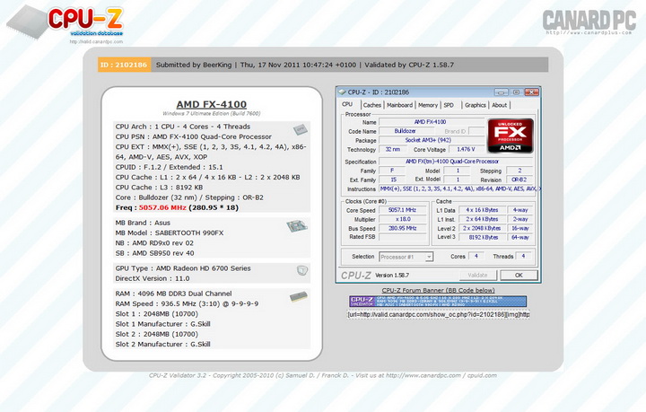Click the CPU-Z validation database logo

[65, 22]
